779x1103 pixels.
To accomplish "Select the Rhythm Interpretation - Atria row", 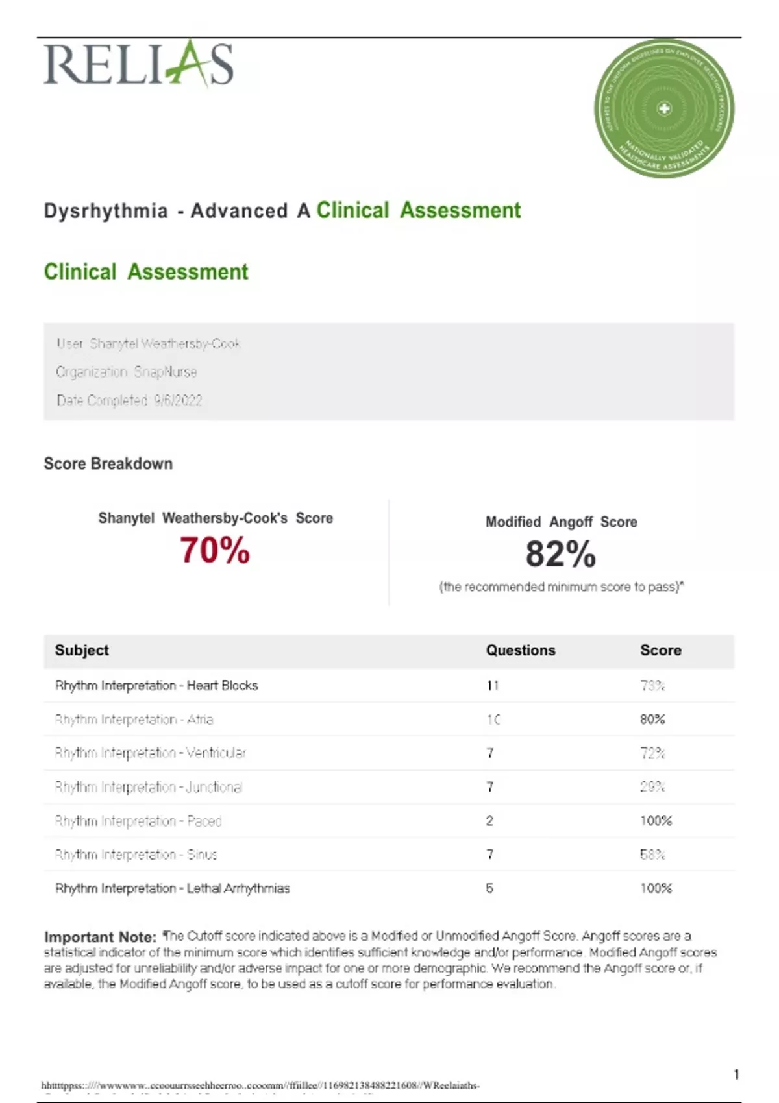I will pyautogui.click(x=134, y=719).
